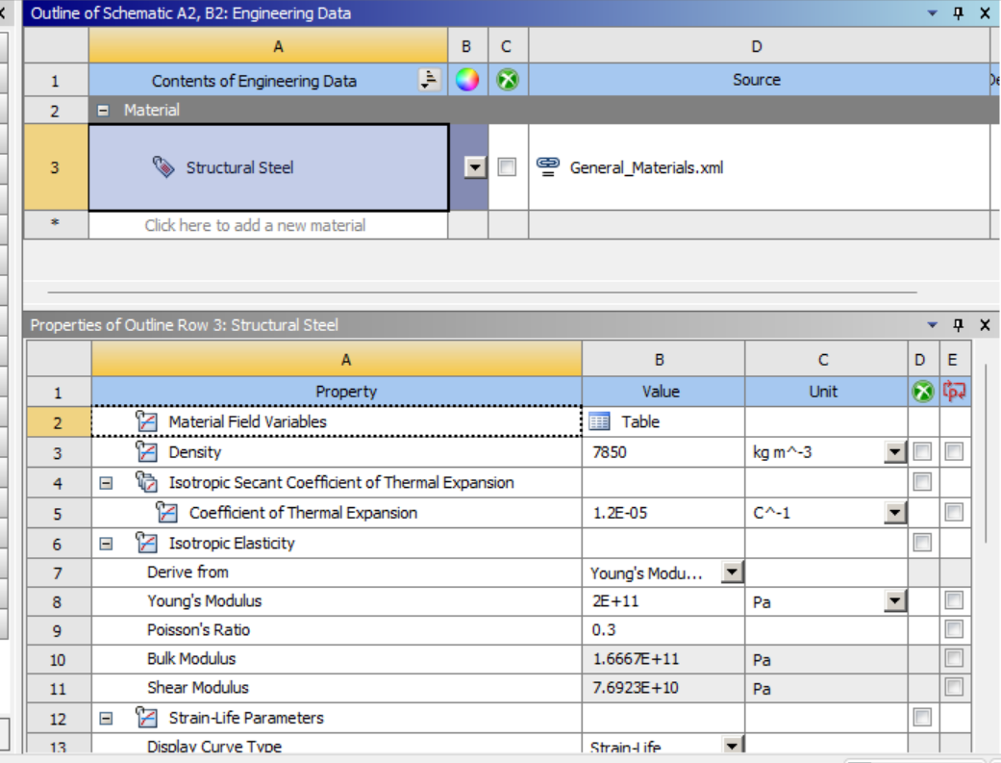Tick the column D checkbox for Isotropic Elasticity

(x=922, y=543)
